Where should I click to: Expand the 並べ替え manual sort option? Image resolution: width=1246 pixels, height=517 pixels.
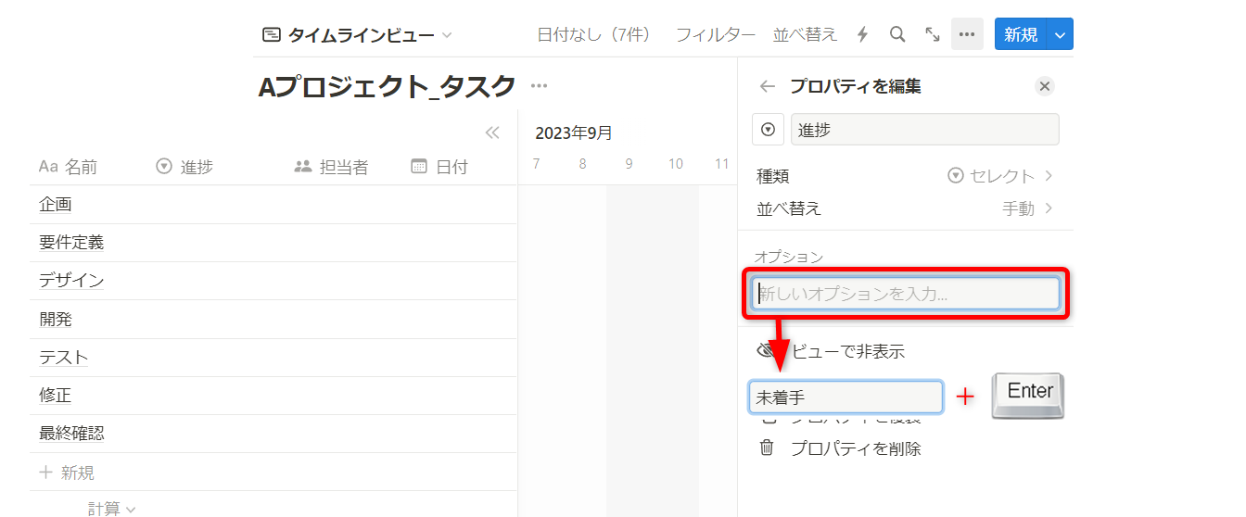point(1027,208)
